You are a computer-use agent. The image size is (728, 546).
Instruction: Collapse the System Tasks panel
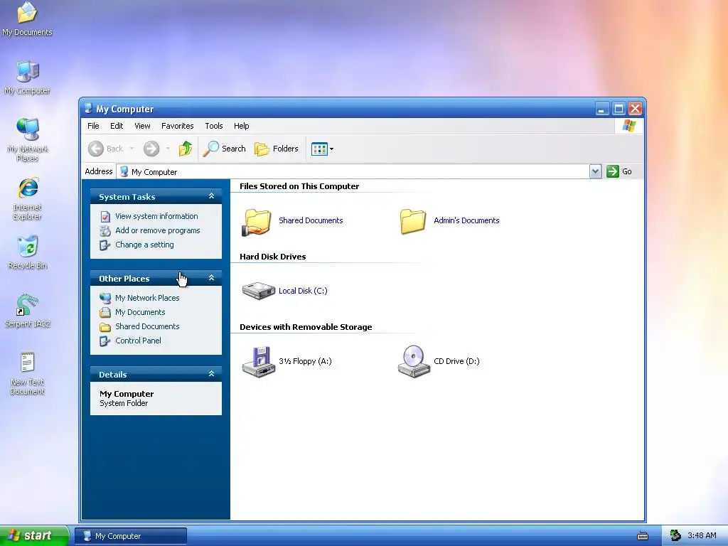click(211, 196)
